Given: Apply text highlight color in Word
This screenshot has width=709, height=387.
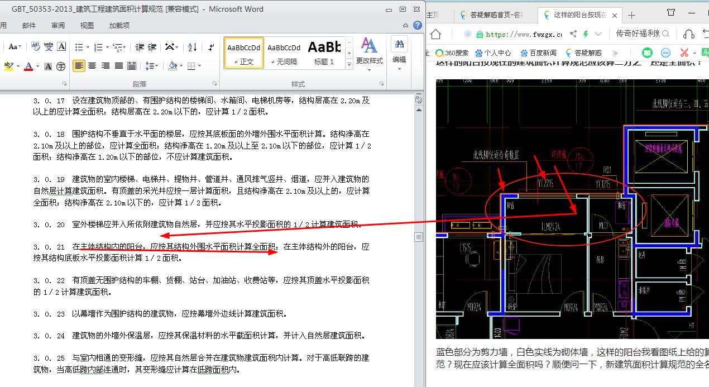Looking at the screenshot, I should point(8,66).
